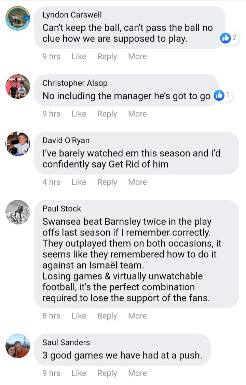The height and width of the screenshot is (385, 246).
Task: Click the 4 hrs timestamp
Action: click(x=51, y=182)
